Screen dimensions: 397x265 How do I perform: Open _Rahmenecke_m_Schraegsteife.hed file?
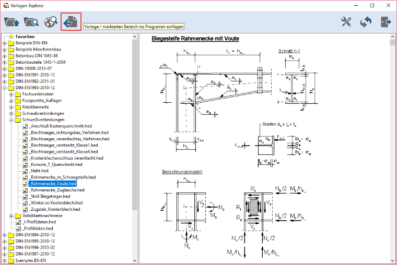click(x=62, y=177)
